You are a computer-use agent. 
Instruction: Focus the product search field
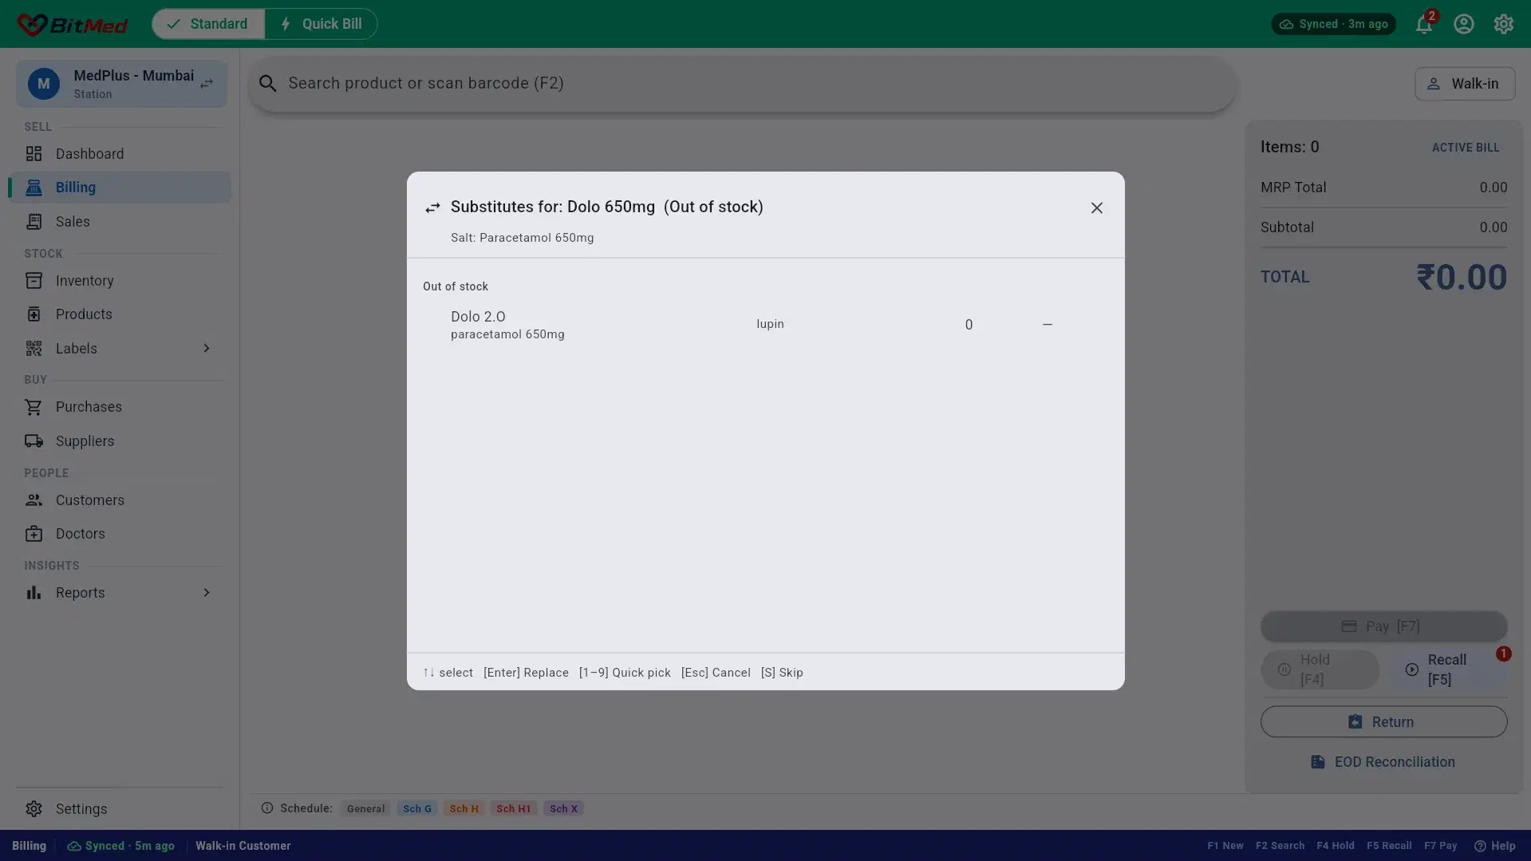tap(742, 84)
